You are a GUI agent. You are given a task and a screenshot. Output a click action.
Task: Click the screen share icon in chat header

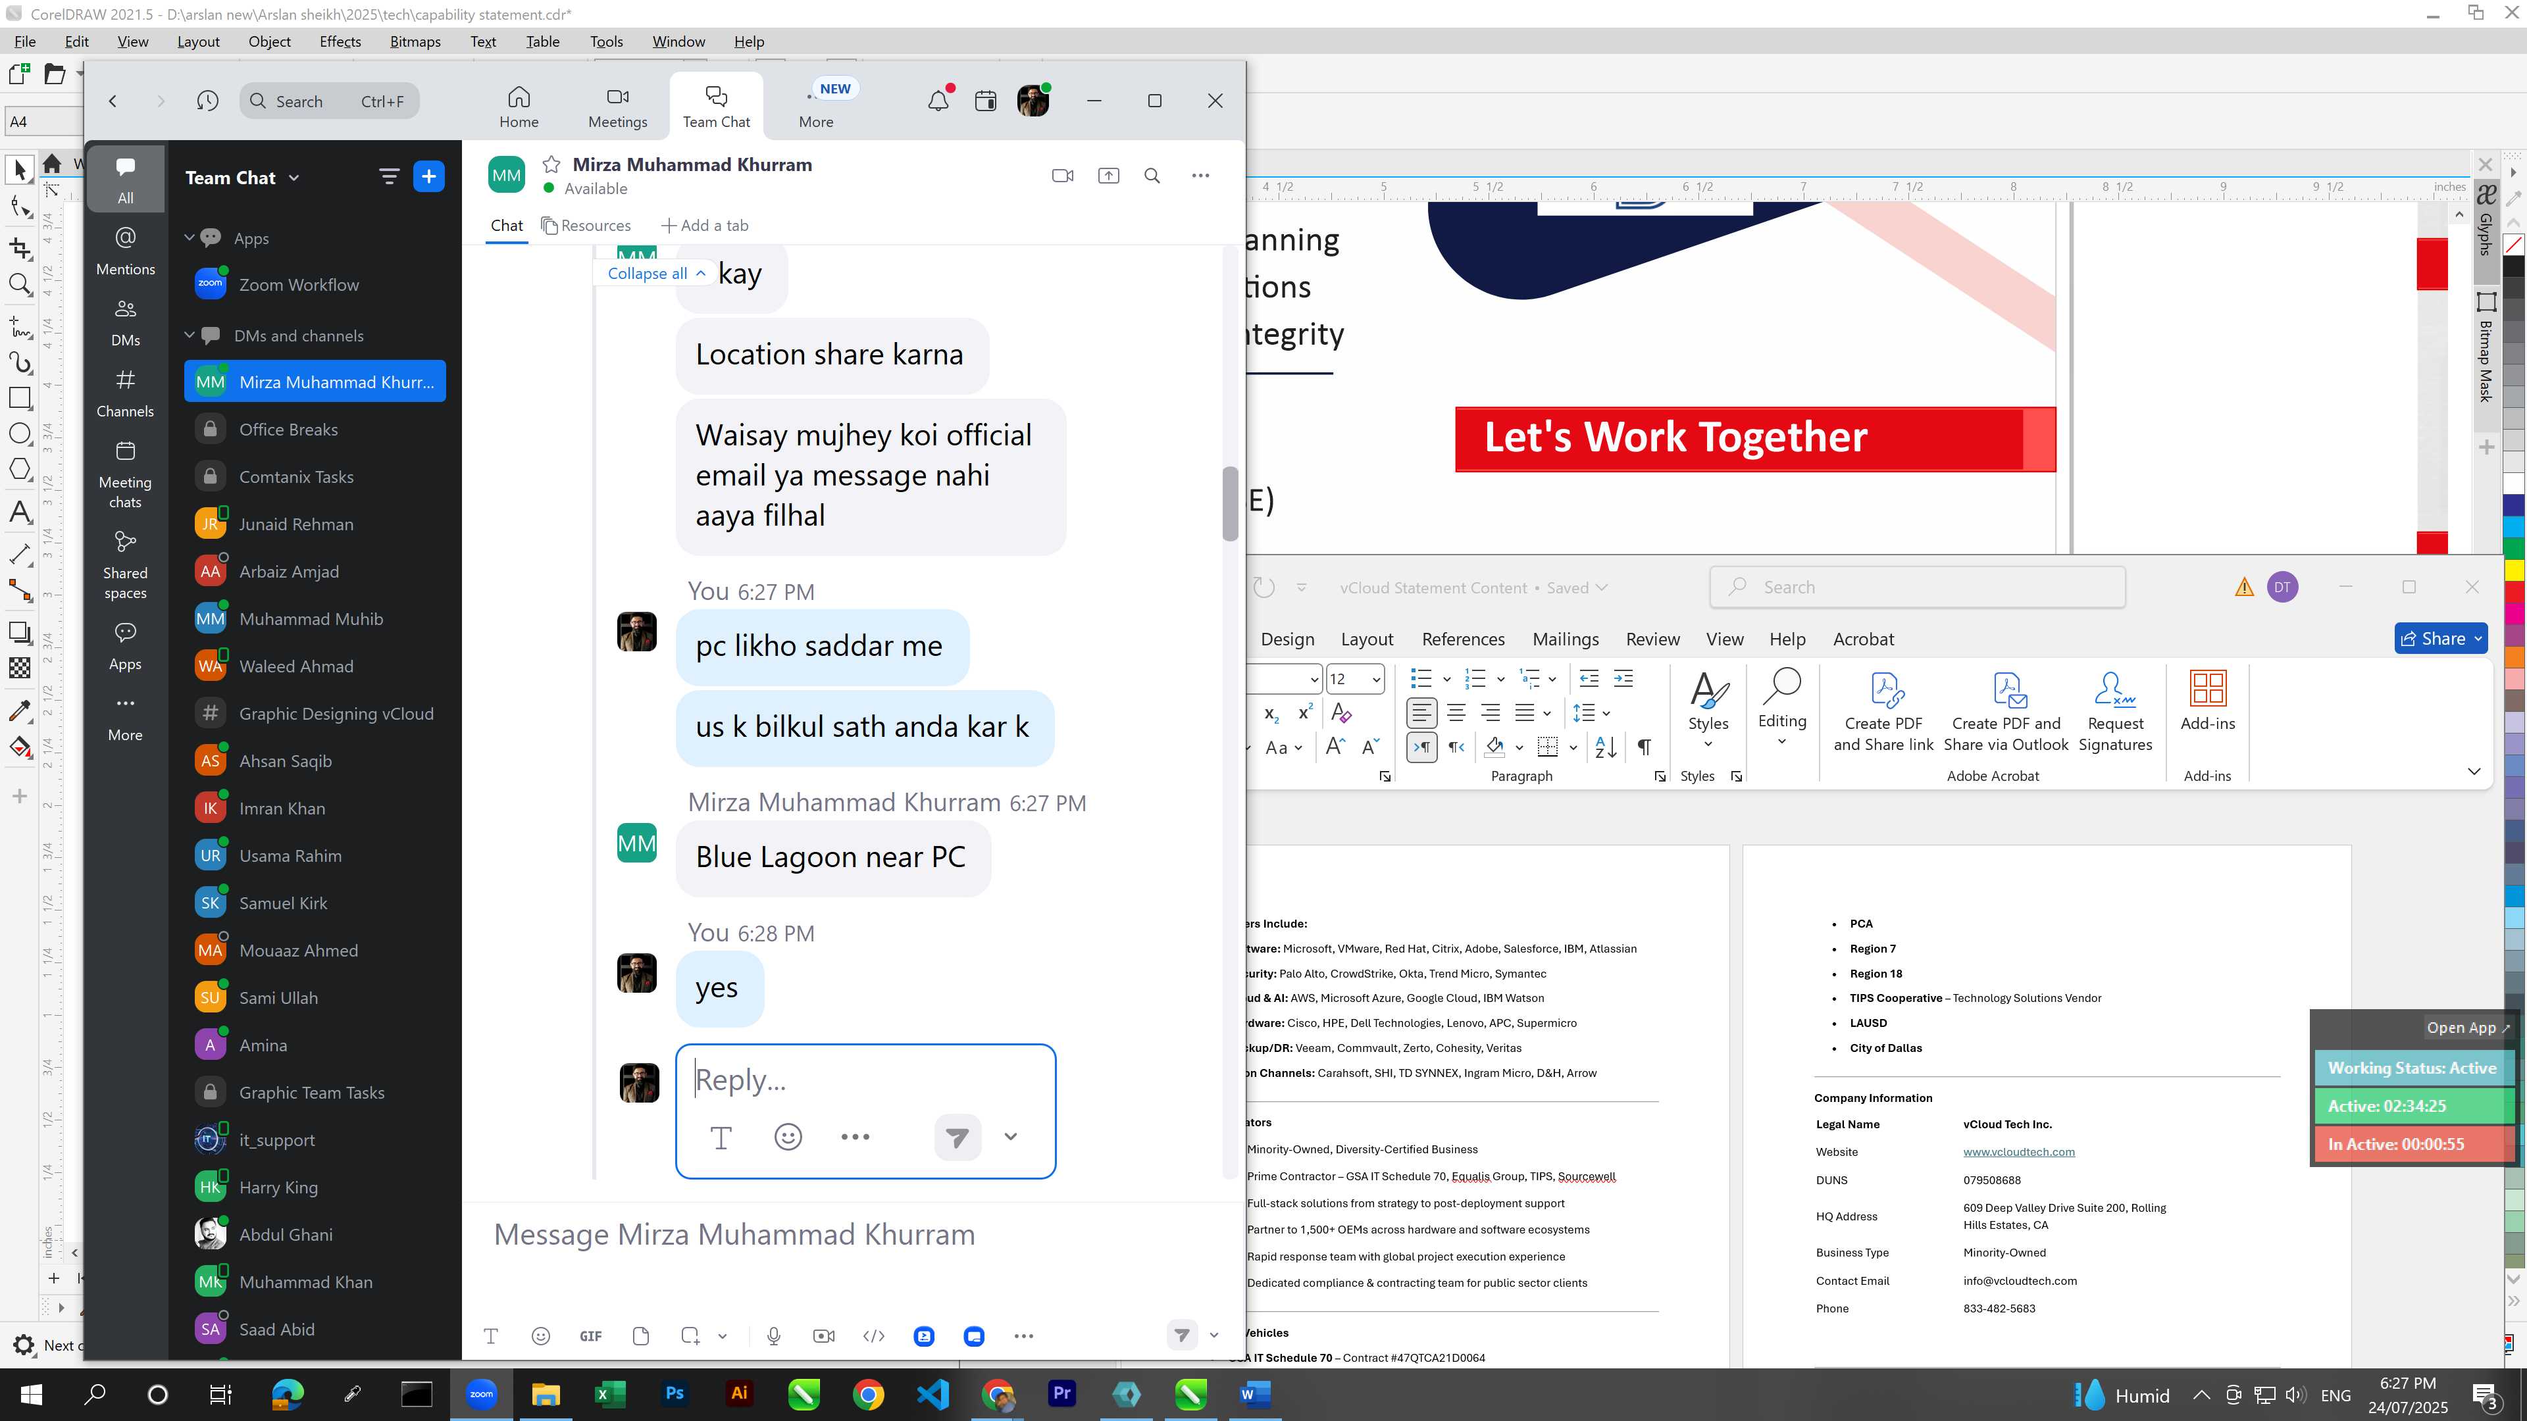[x=1108, y=176]
